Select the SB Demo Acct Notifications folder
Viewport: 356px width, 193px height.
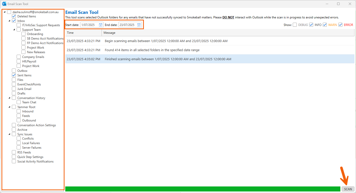pyautogui.click(x=45, y=39)
